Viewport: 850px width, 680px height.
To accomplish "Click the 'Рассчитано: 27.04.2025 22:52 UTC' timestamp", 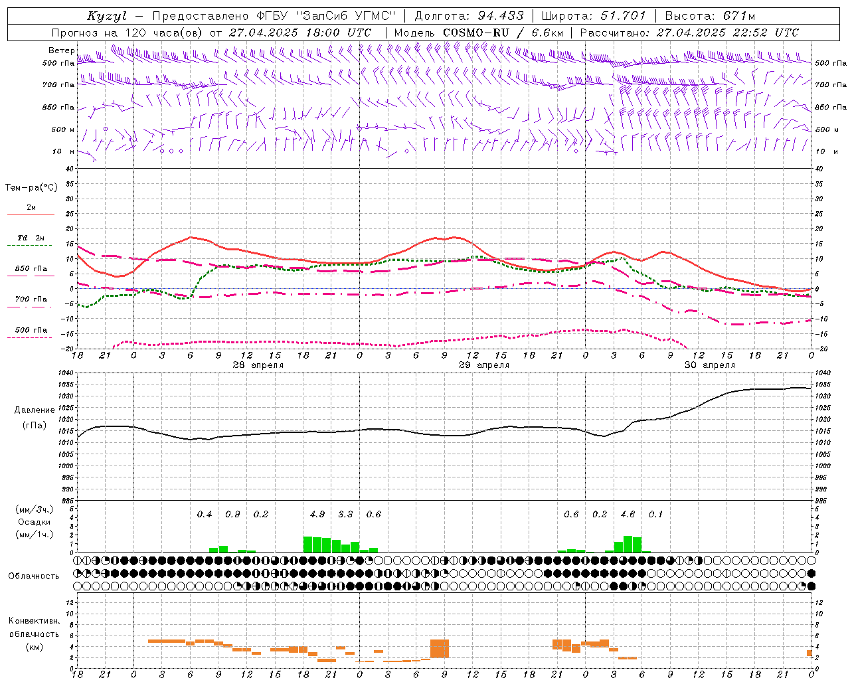I will pos(689,33).
